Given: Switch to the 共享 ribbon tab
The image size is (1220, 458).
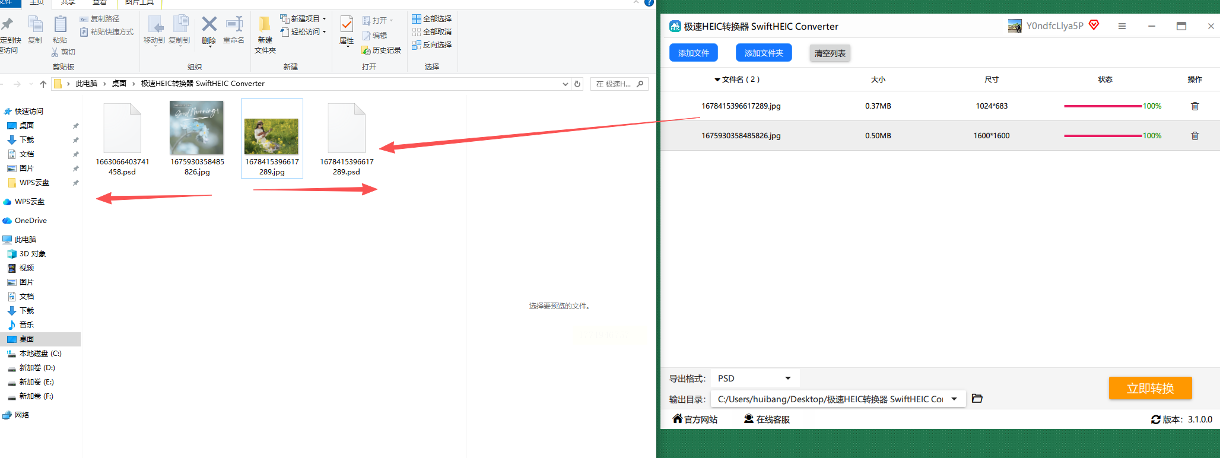Looking at the screenshot, I should click(x=68, y=3).
